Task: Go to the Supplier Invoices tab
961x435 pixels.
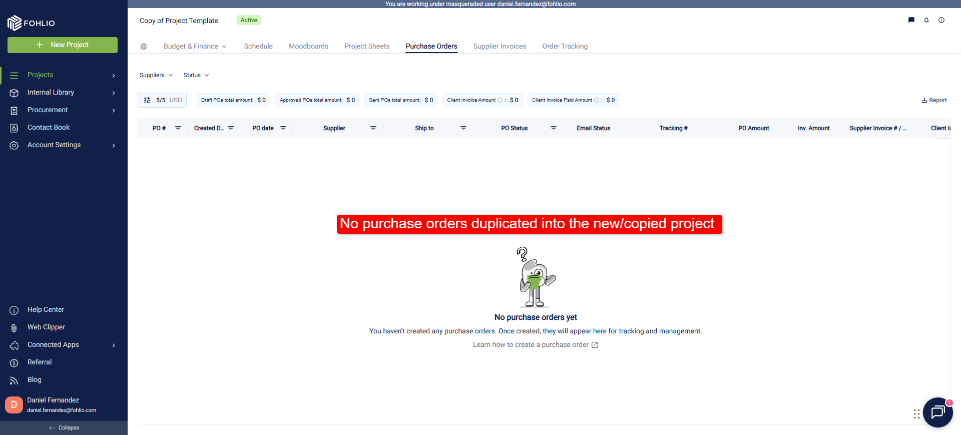Action: pyautogui.click(x=500, y=46)
